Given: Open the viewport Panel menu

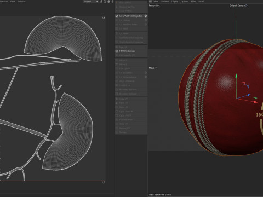Looking at the screenshot, I should coord(201,1).
